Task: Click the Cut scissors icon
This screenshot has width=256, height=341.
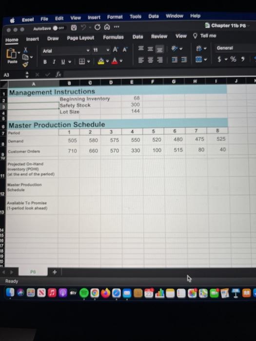Action: coord(25,50)
